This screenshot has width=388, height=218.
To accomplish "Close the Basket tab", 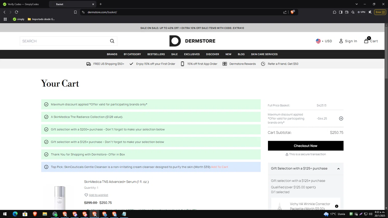I will [x=93, y=4].
